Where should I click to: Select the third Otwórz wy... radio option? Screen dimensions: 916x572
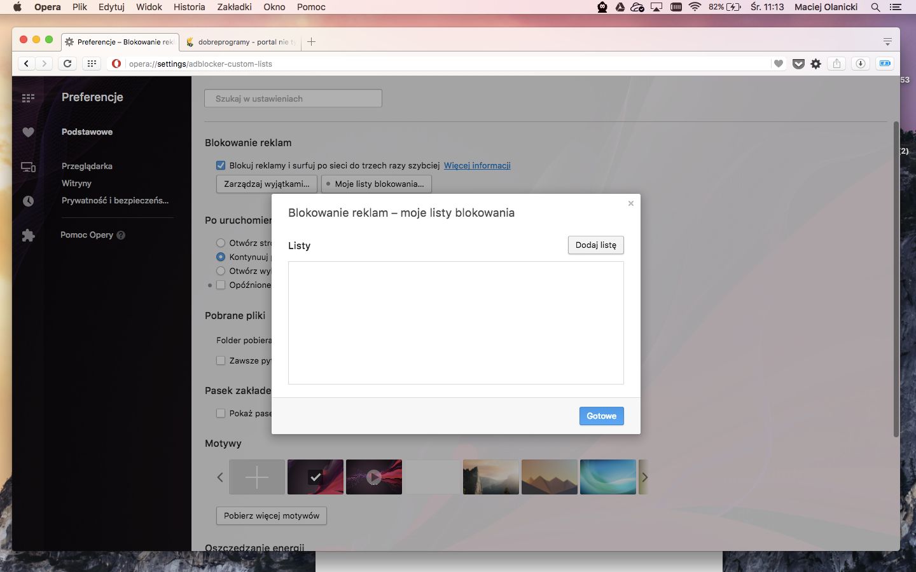point(221,271)
